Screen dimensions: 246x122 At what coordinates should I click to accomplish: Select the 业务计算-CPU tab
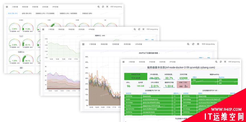pyautogui.click(x=13, y=13)
